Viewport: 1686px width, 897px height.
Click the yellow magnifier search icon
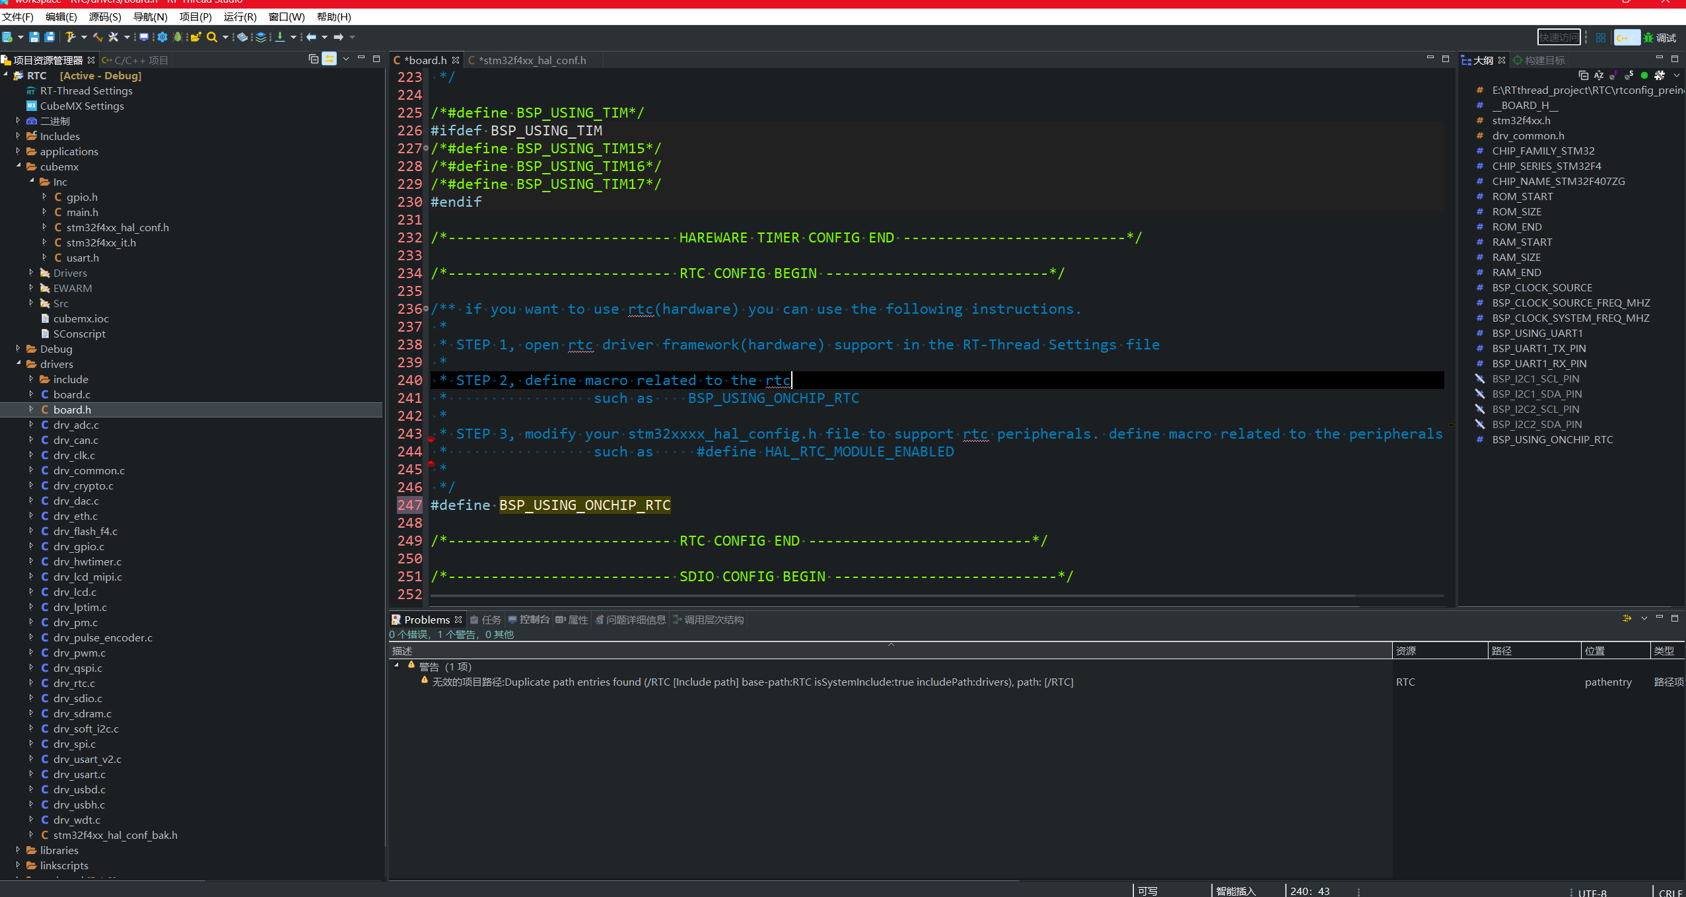pyautogui.click(x=211, y=37)
